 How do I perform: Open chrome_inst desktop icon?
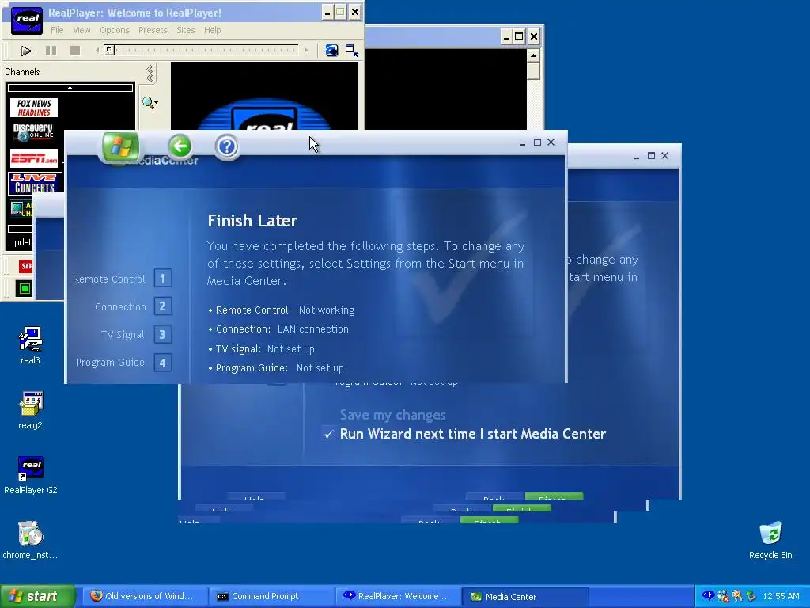[x=30, y=540]
